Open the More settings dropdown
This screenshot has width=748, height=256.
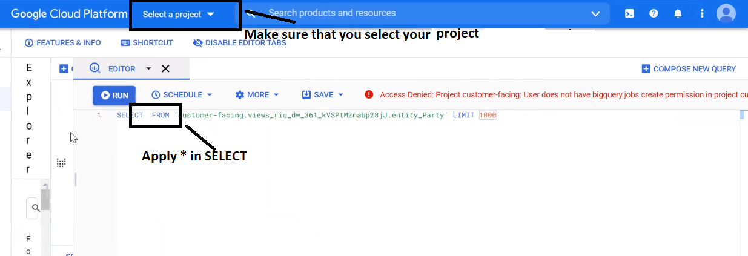[x=257, y=95]
